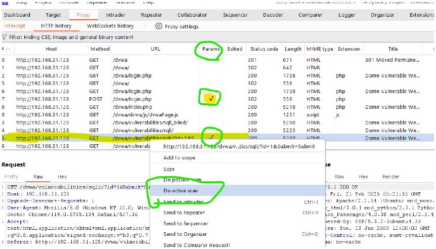Click the Referer line in request
This screenshot has height=249, width=436.
pyautogui.click(x=78, y=242)
